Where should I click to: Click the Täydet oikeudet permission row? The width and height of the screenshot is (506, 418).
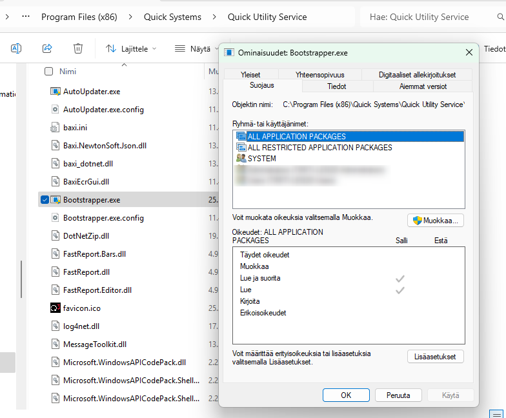[x=349, y=255]
